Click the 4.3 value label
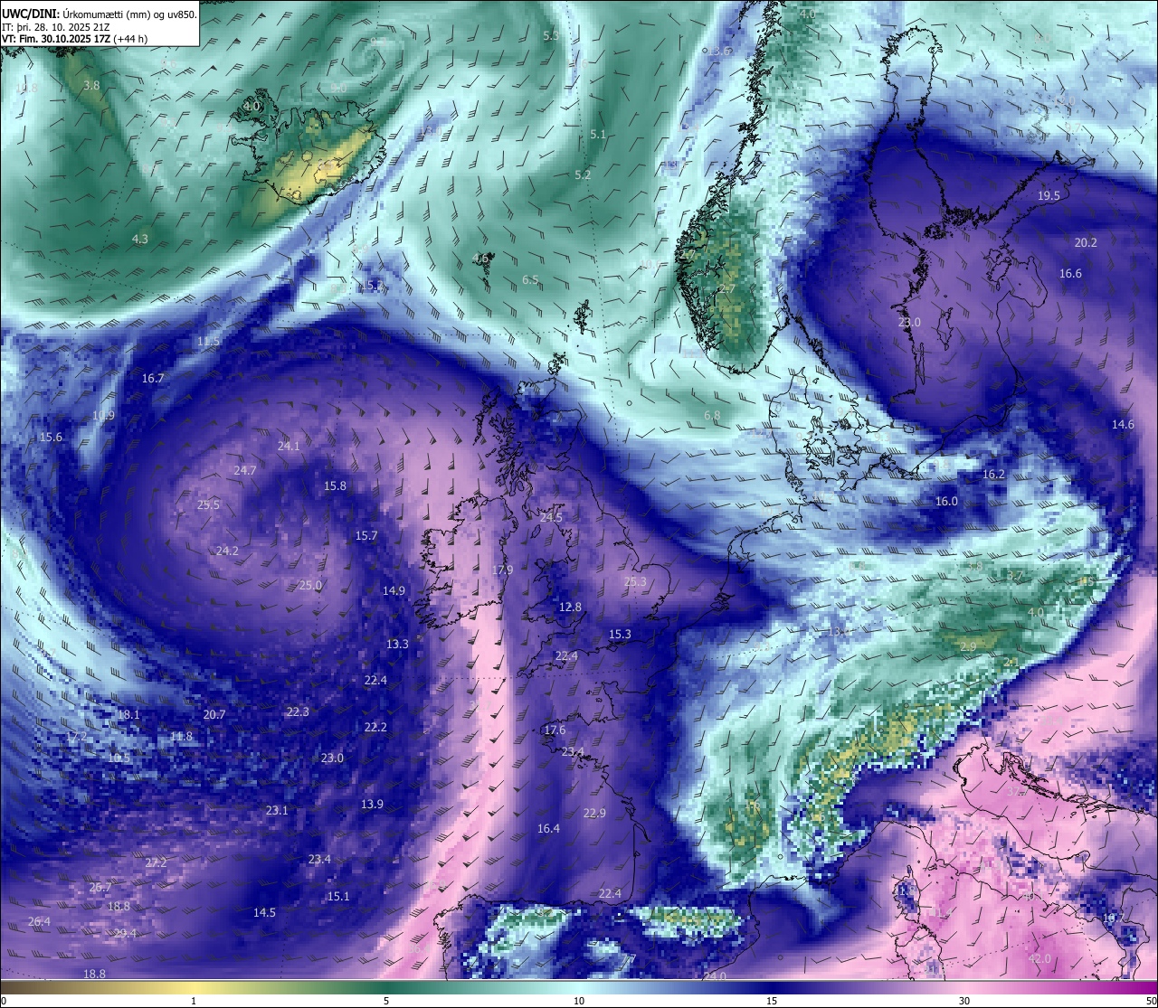This screenshot has height=1008, width=1158. pyautogui.click(x=139, y=240)
